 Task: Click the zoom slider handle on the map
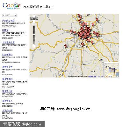[x=34, y=35]
